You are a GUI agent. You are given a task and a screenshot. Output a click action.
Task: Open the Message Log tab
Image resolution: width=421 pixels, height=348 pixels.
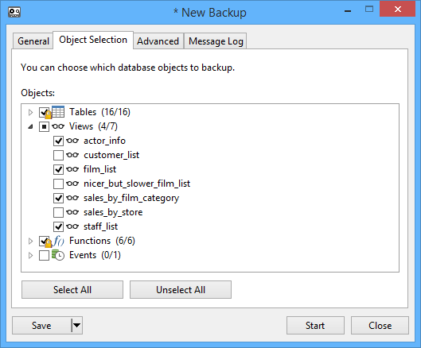(x=216, y=41)
